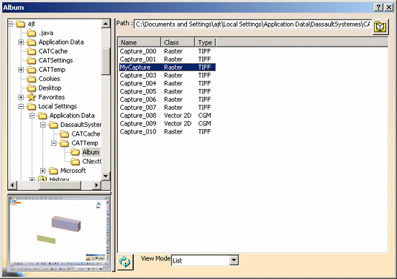Image resolution: width=397 pixels, height=279 pixels.
Task: Click the tree vertical scrollbar down arrow
Action: pyautogui.click(x=106, y=176)
